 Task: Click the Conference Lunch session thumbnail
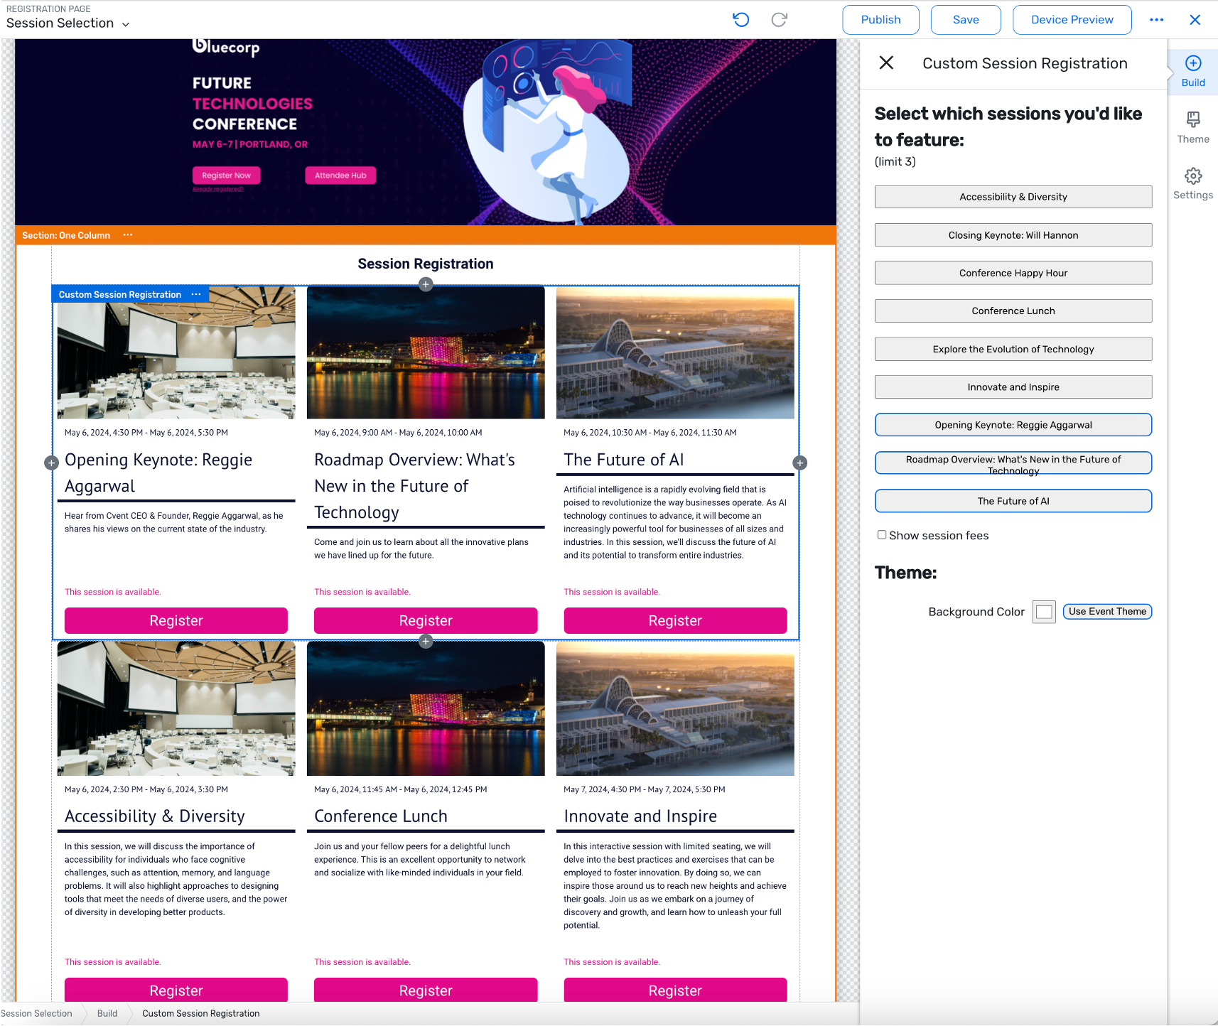click(426, 708)
